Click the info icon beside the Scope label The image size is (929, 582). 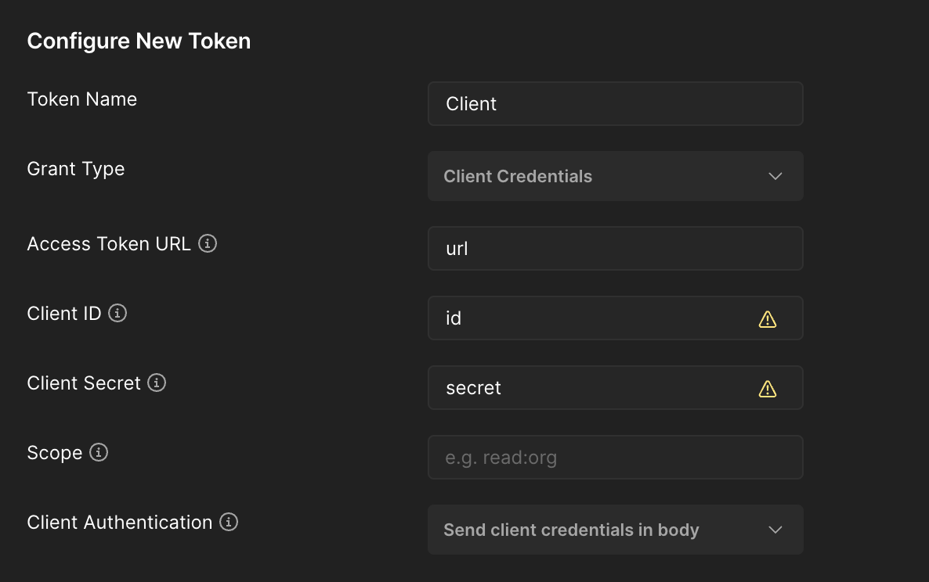[97, 453]
